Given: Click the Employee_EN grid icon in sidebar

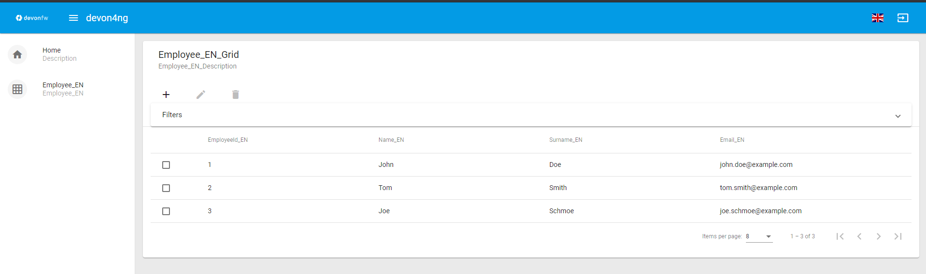Looking at the screenshot, I should [x=17, y=89].
